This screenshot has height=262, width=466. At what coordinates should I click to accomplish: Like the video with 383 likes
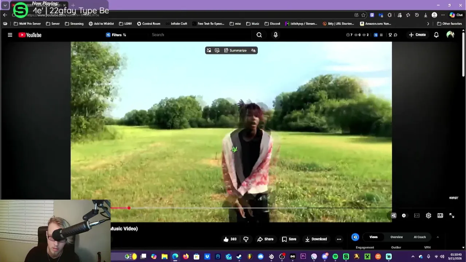coord(230,239)
